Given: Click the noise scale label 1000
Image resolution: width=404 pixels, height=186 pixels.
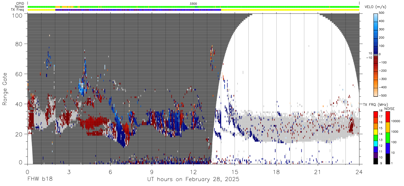Looking at the screenshot, I should [x=394, y=132].
